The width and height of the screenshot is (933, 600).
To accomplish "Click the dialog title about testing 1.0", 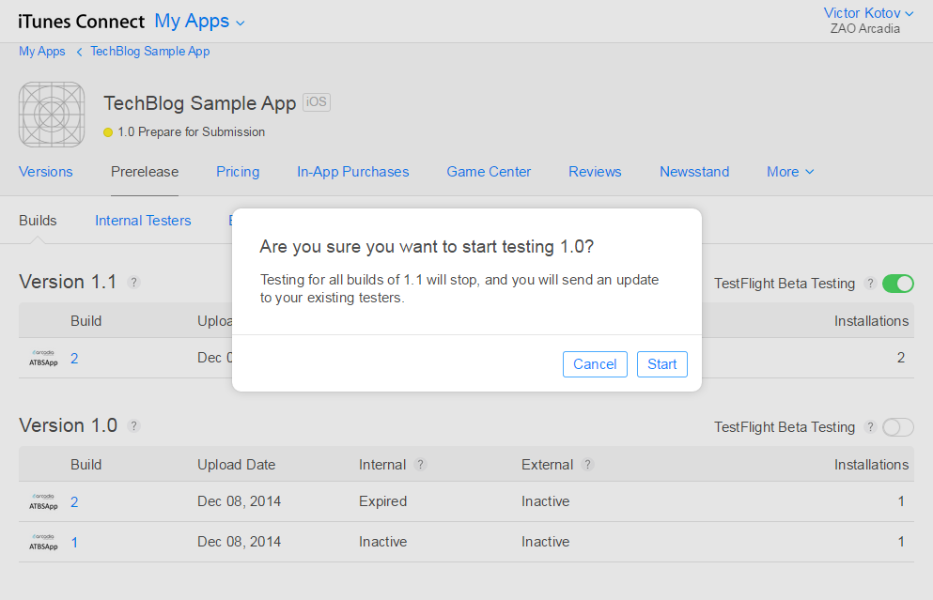I will point(427,247).
